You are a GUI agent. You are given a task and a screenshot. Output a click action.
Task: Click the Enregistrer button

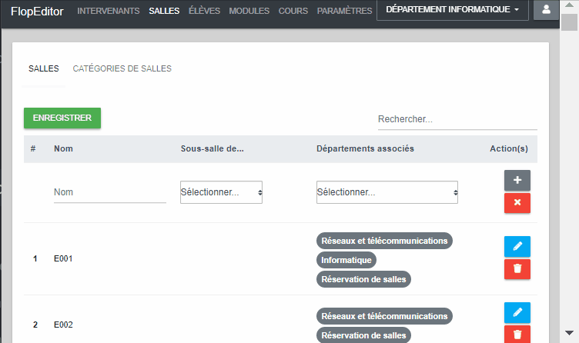(62, 118)
